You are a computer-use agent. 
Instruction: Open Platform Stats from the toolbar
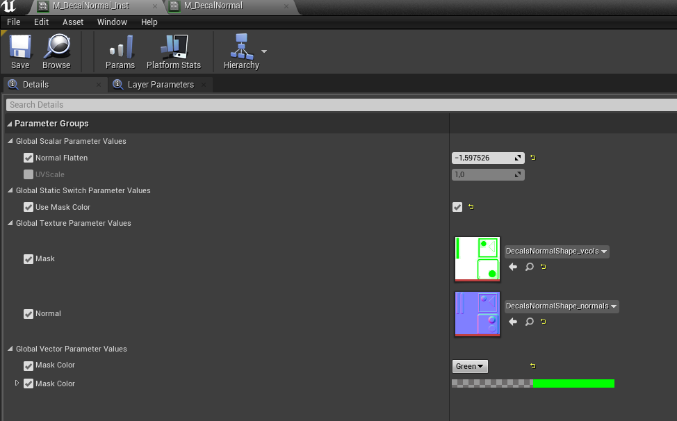pos(174,52)
